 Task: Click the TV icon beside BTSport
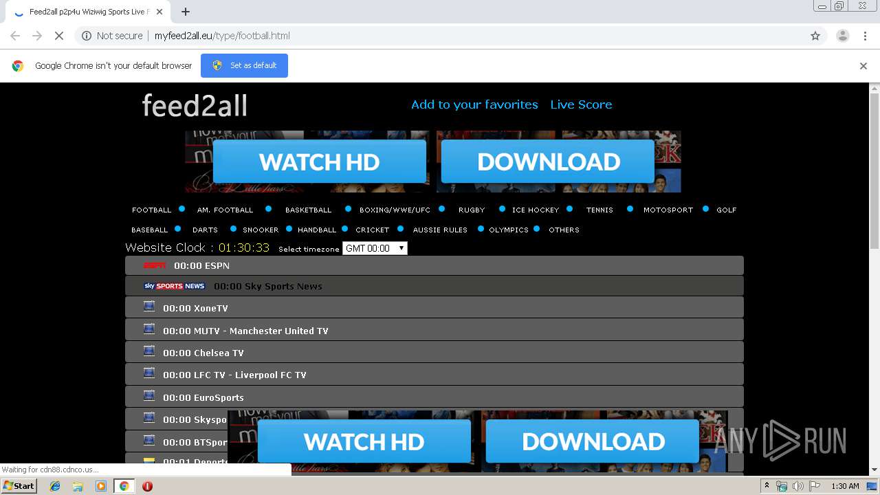[x=149, y=440]
